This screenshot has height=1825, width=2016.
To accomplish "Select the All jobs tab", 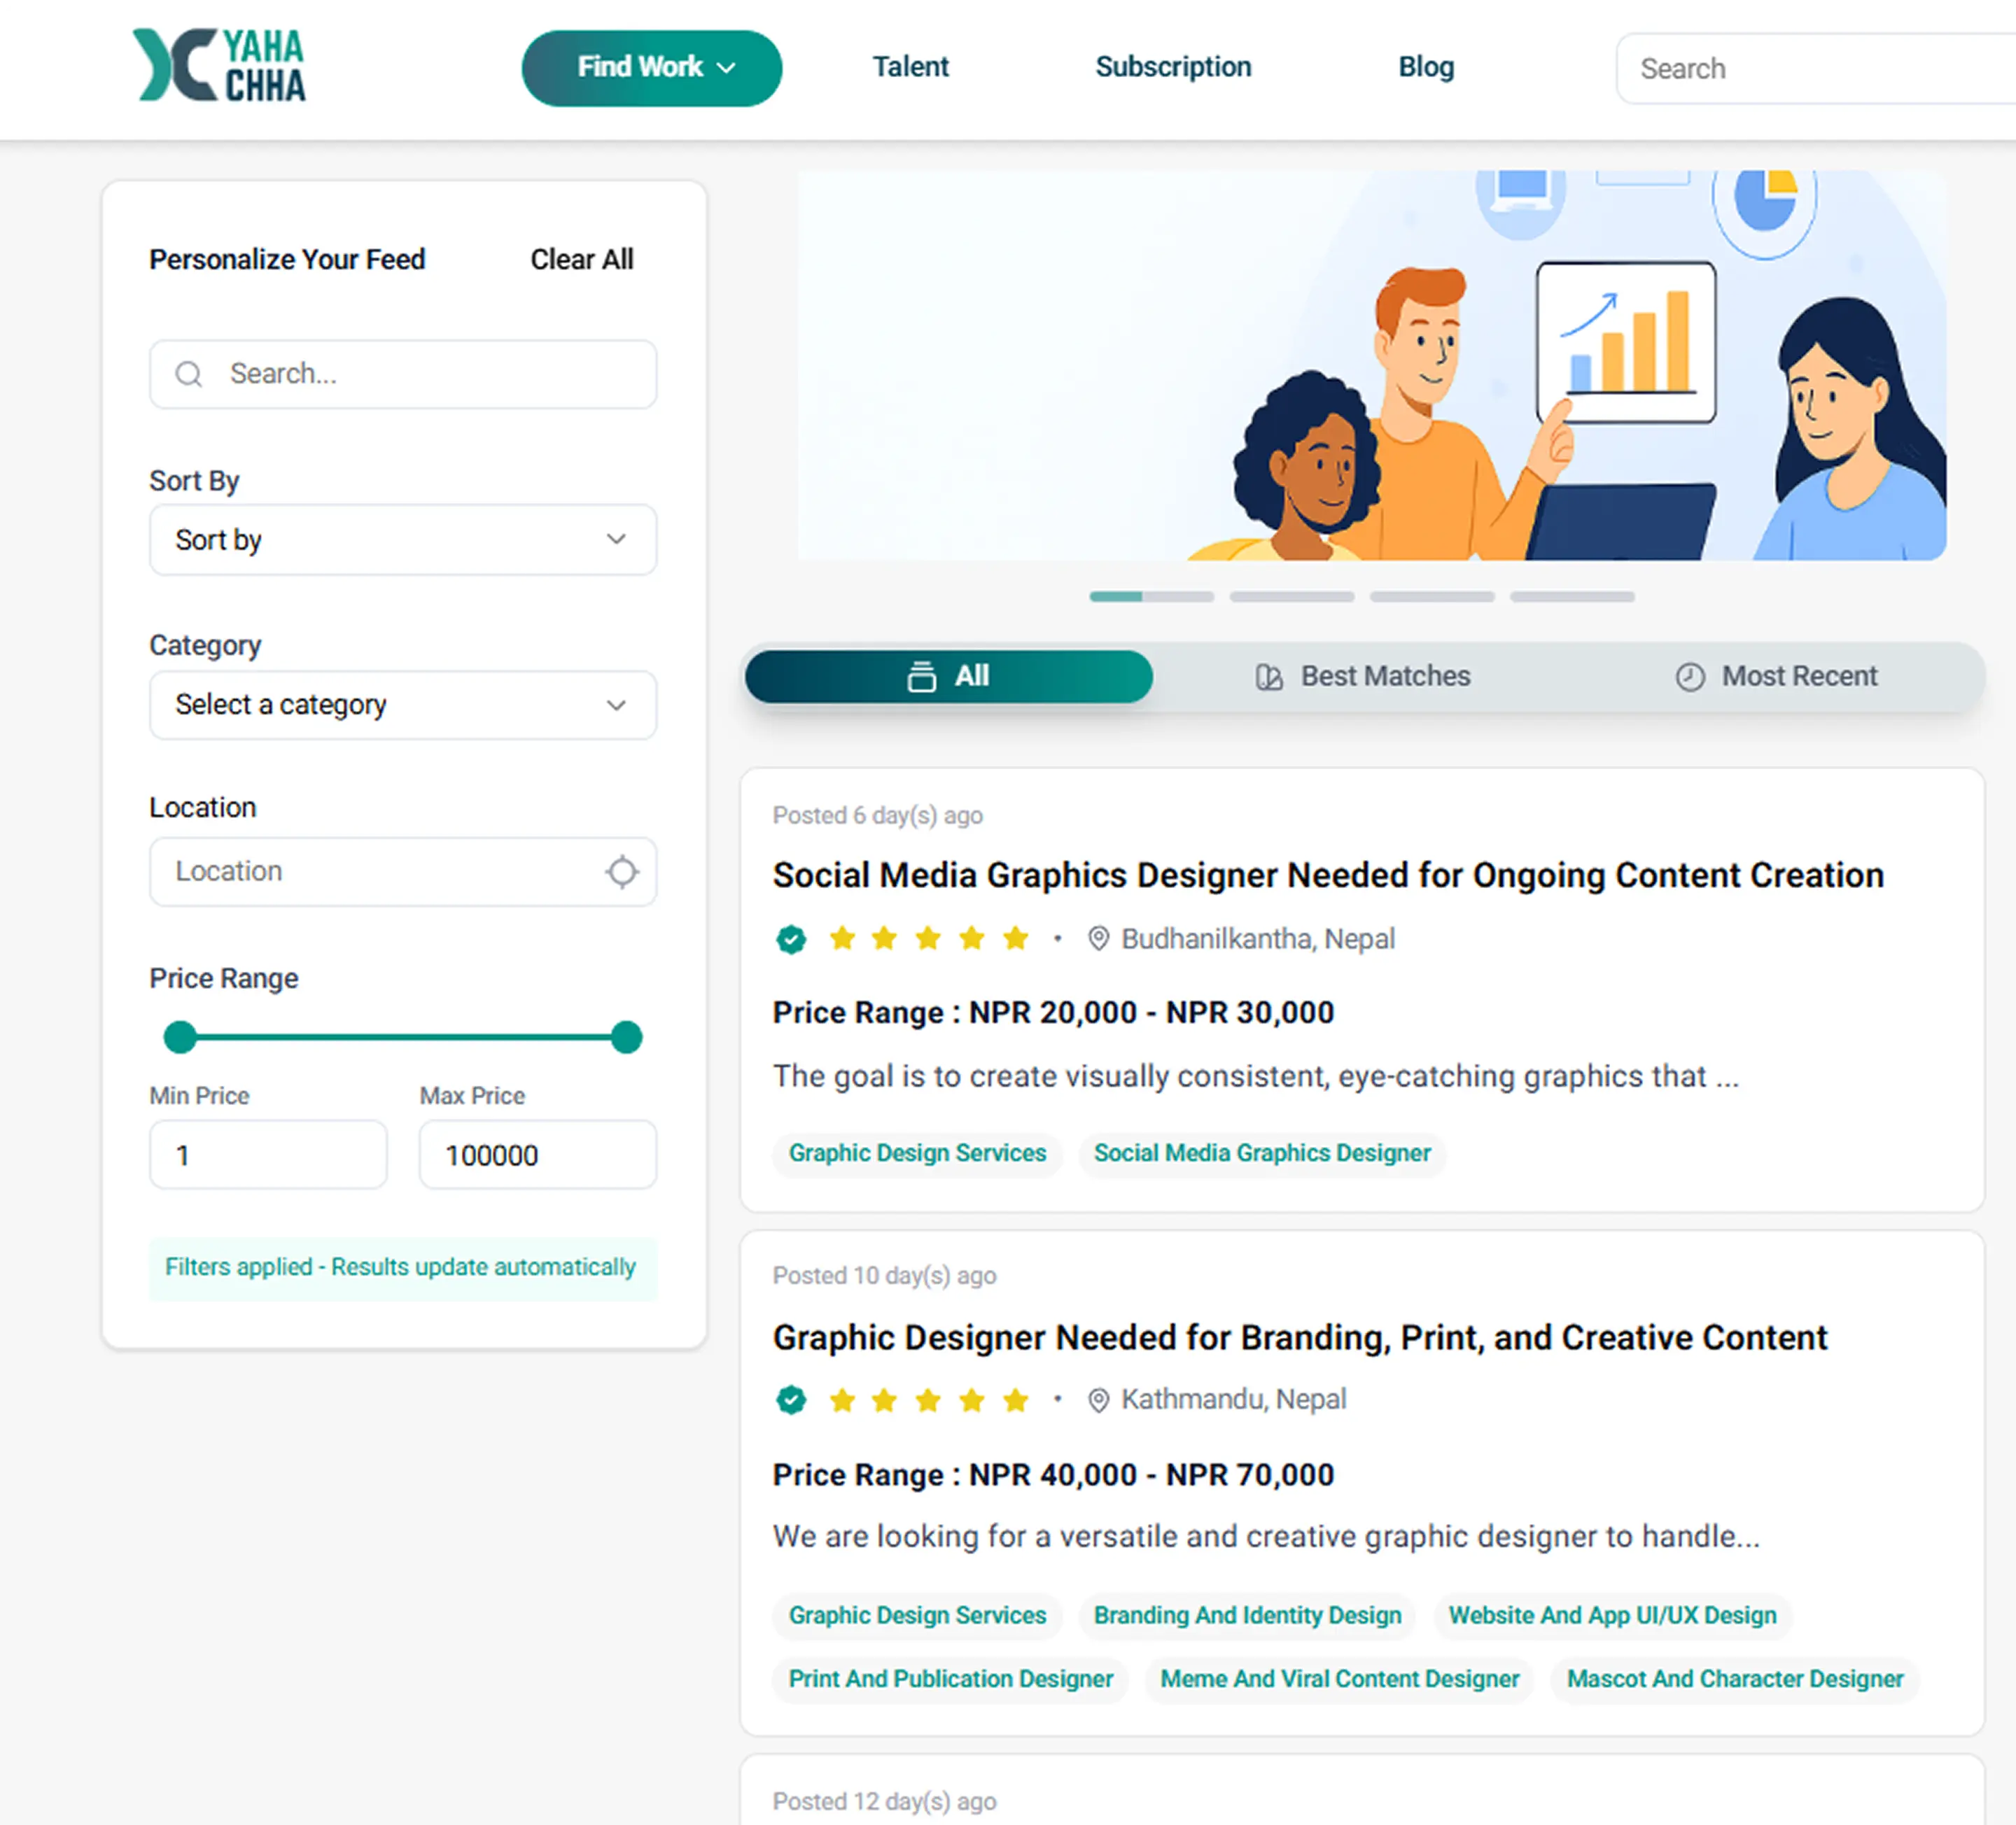I will [x=948, y=677].
